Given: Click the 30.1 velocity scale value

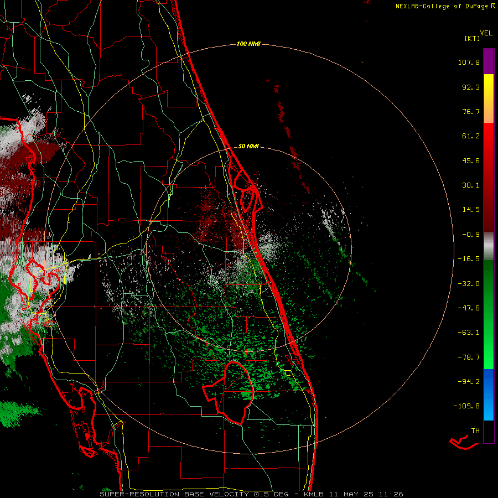Looking at the screenshot, I should (x=471, y=185).
